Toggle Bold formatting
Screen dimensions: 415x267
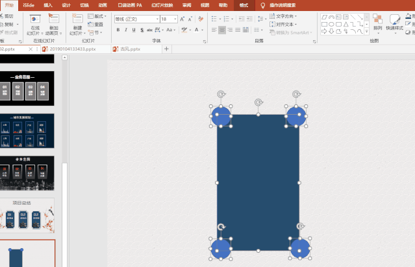tap(118, 30)
